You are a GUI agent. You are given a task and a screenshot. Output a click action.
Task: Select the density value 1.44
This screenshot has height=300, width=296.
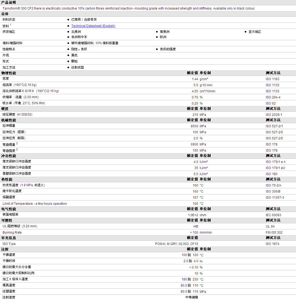pos(195,79)
